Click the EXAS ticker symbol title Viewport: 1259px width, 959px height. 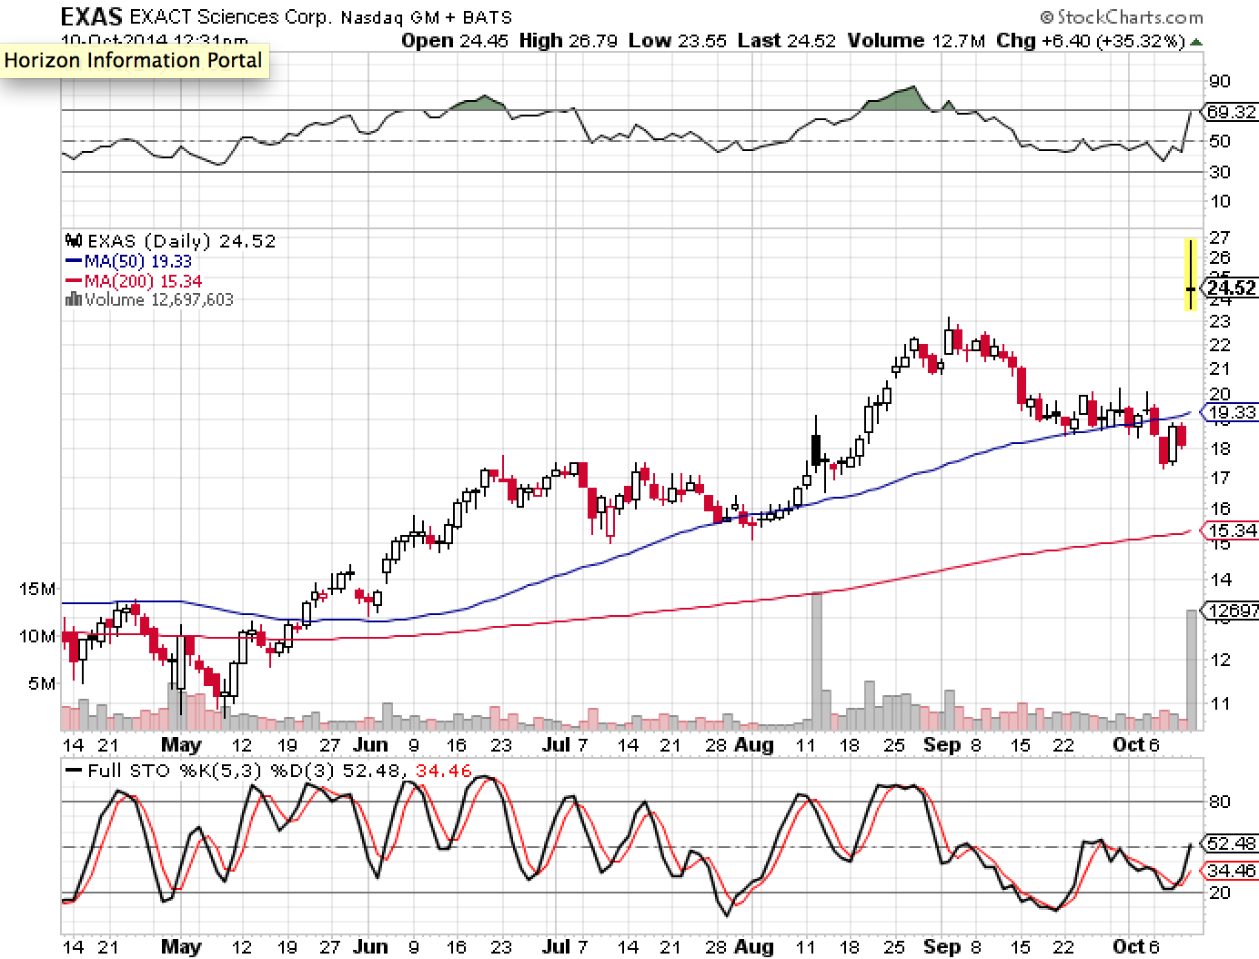(91, 16)
